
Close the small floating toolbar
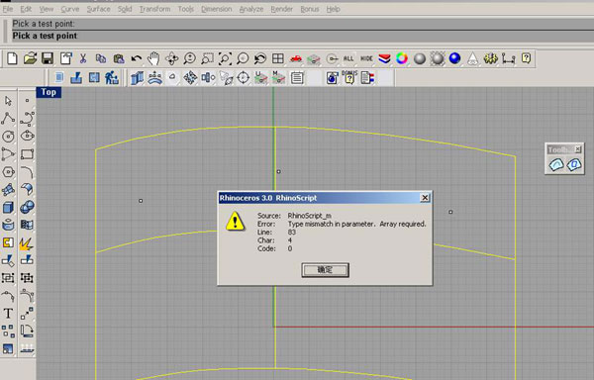click(x=577, y=149)
